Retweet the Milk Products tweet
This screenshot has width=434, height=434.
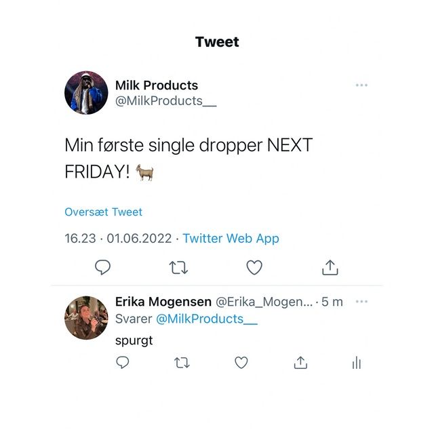pyautogui.click(x=178, y=268)
